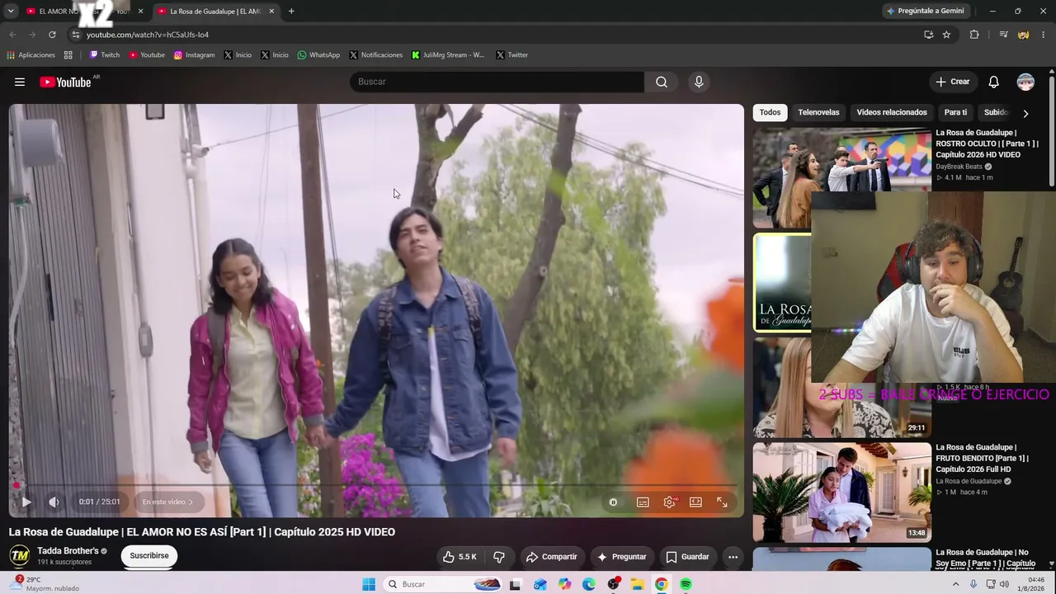Open the Instagram bookmark

[194, 55]
